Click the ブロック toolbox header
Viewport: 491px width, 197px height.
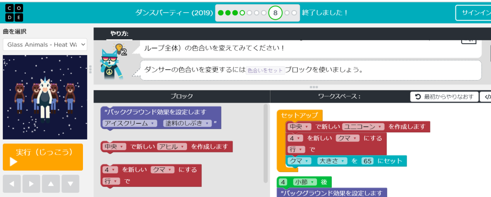point(182,96)
